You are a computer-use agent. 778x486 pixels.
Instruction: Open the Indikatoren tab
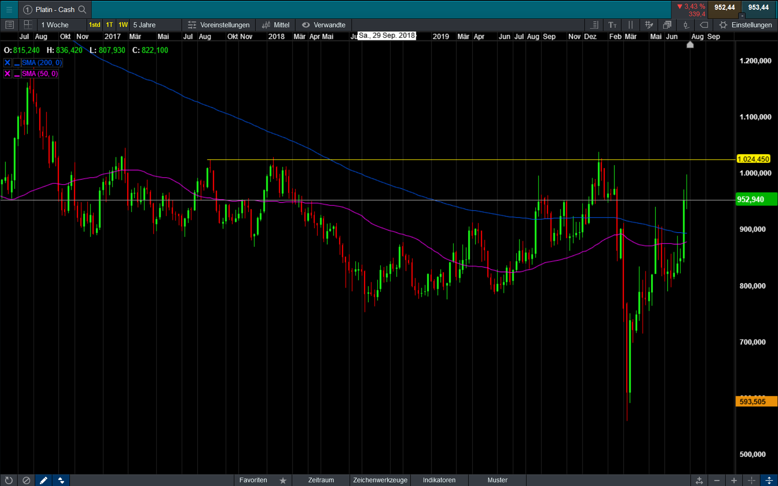pos(439,480)
